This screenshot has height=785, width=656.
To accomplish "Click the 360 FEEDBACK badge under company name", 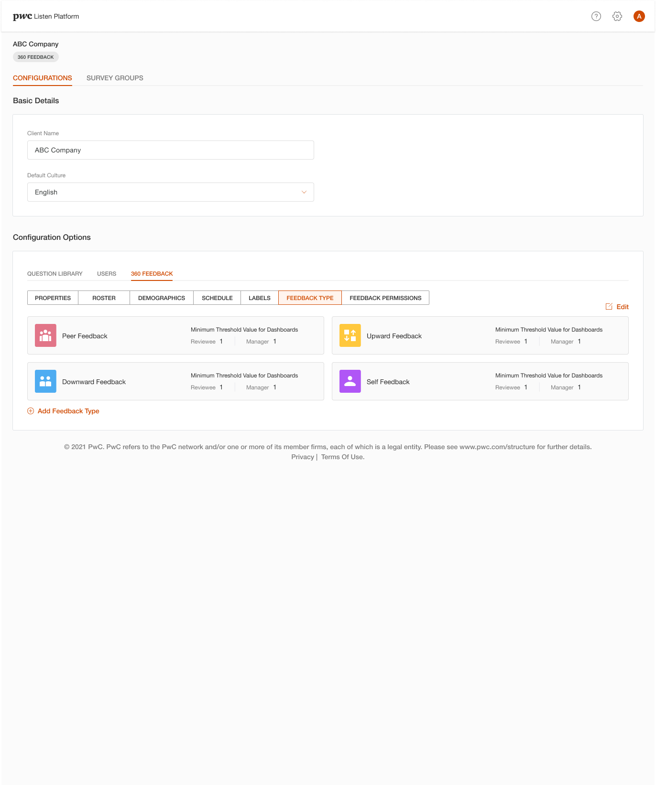I will pos(36,57).
